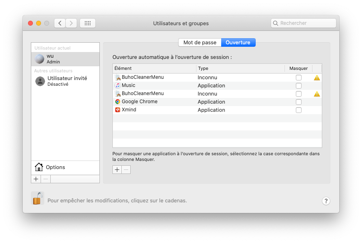
Task: Click the Rechercher search field
Action: click(304, 23)
